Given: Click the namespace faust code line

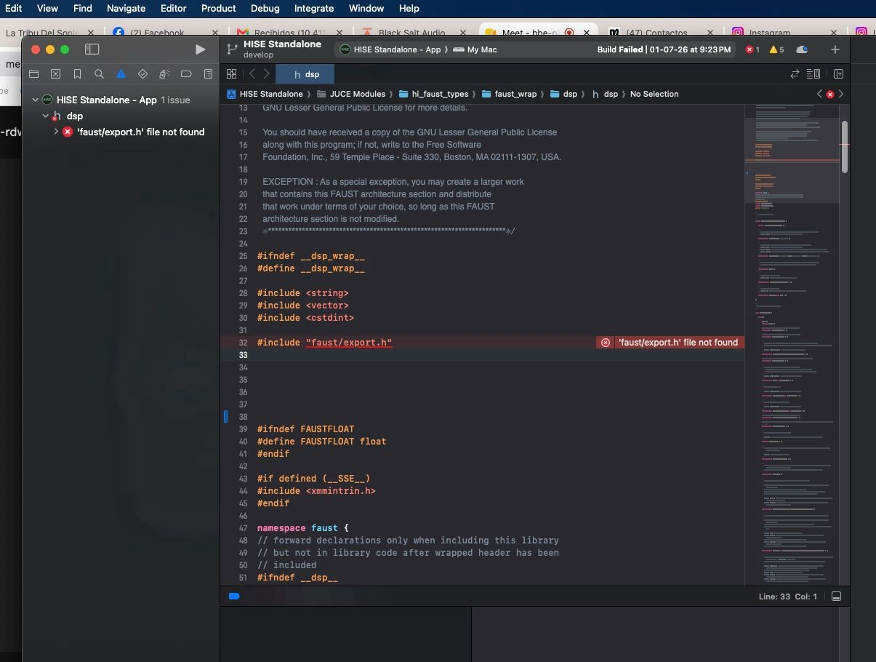Looking at the screenshot, I should (303, 528).
